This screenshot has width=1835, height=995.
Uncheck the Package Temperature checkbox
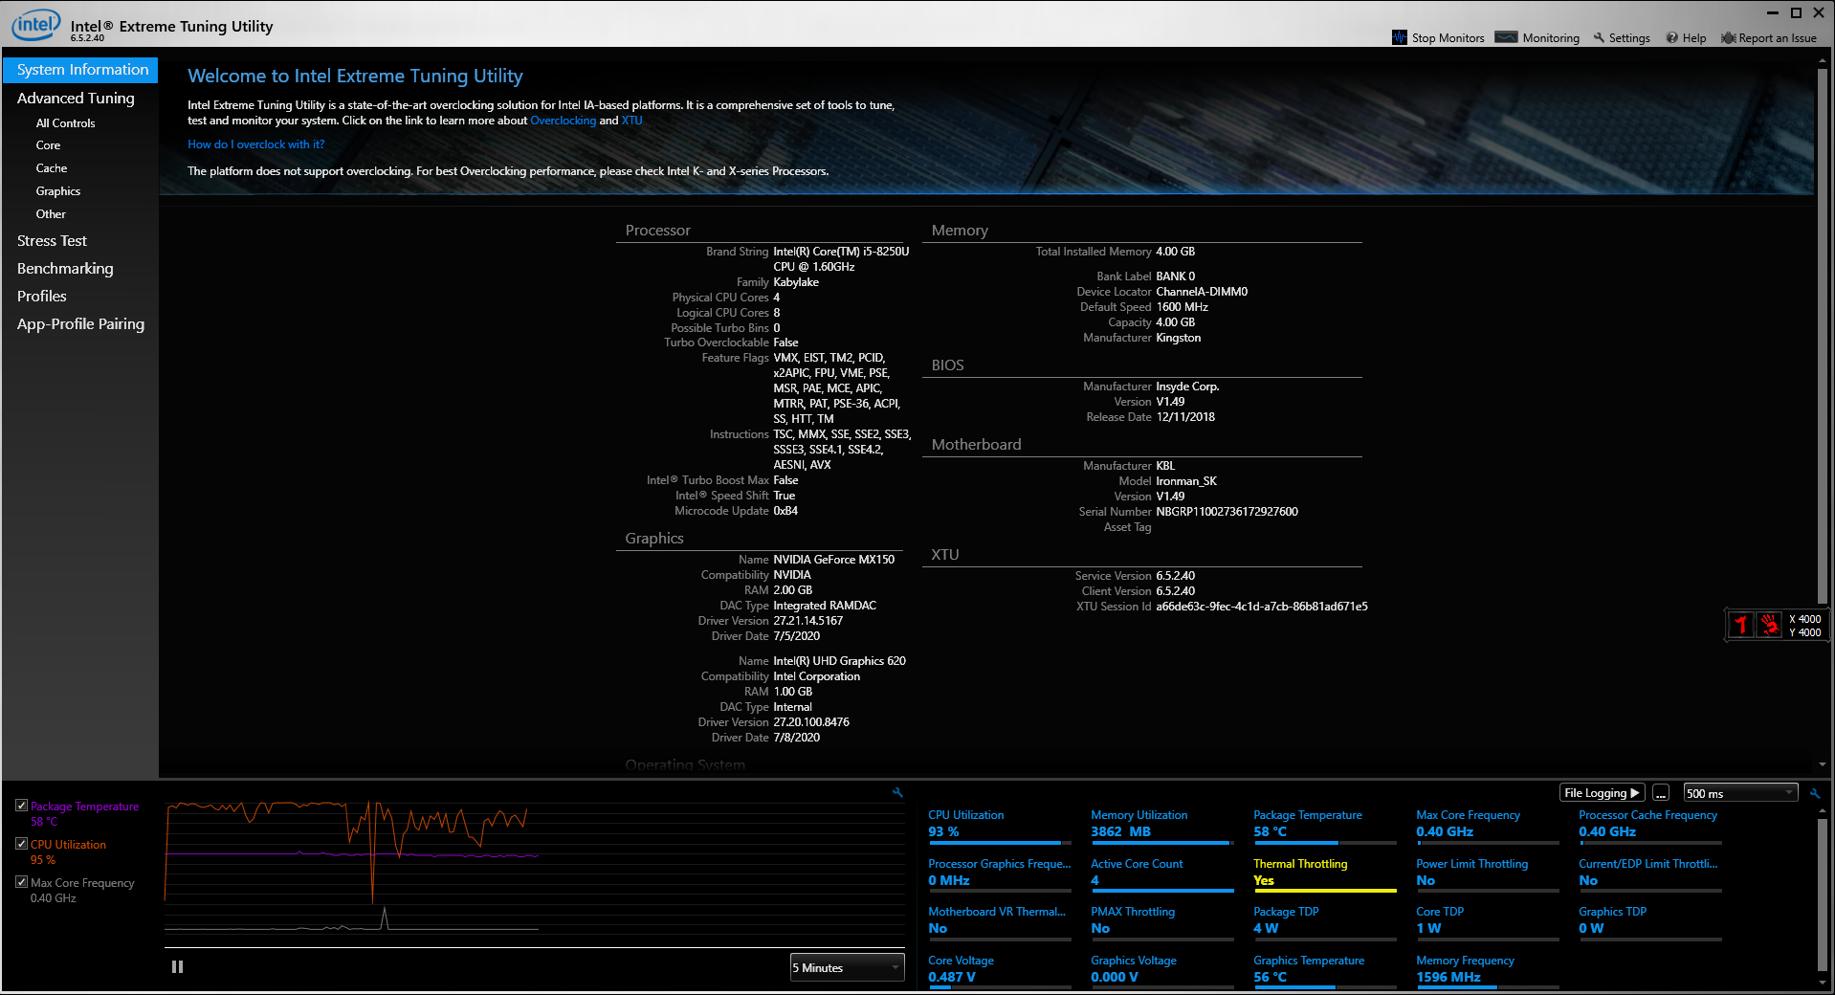pos(21,806)
